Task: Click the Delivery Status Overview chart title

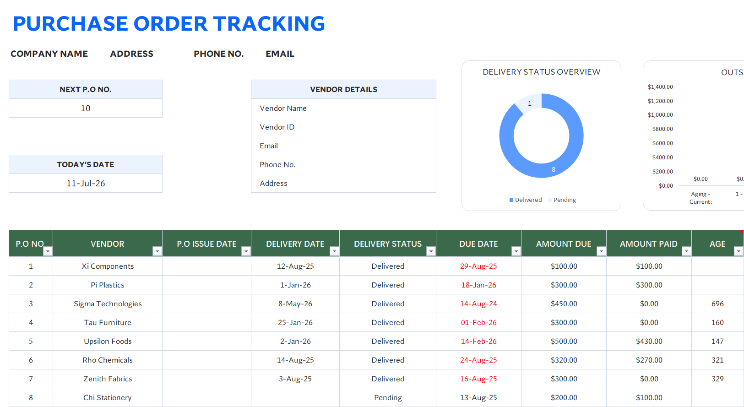Action: pos(542,72)
